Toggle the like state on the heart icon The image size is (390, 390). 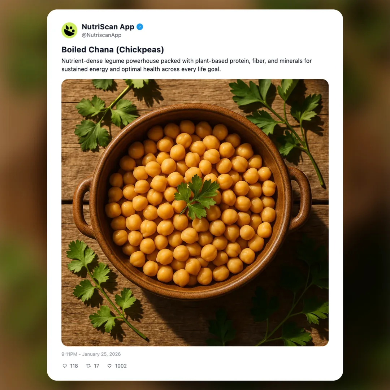point(109,366)
